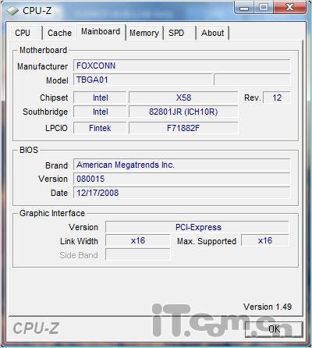Click the X58 chipset field
The height and width of the screenshot is (348, 312).
click(183, 98)
